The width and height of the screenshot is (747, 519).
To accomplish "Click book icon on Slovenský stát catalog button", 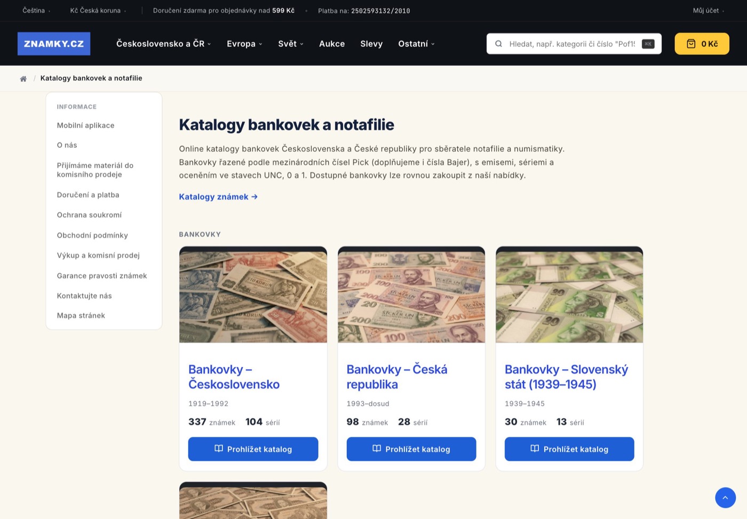I will coord(535,449).
